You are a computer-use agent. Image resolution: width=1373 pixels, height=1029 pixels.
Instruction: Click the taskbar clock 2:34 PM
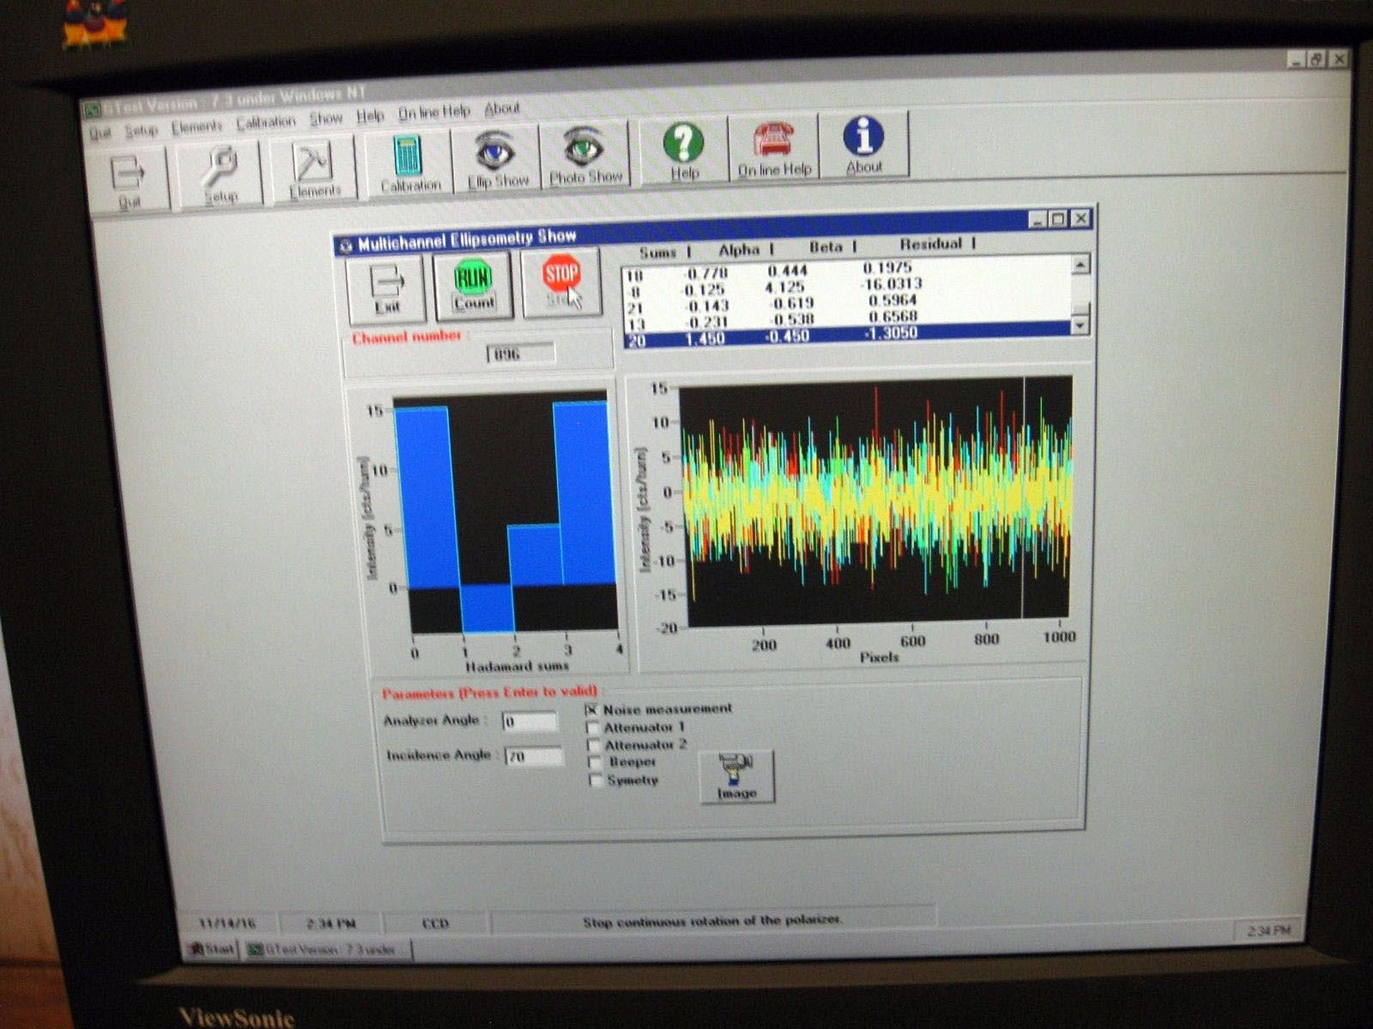1269,930
